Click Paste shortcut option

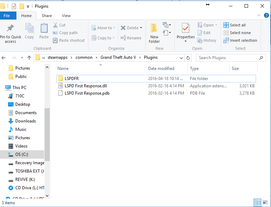69,40
